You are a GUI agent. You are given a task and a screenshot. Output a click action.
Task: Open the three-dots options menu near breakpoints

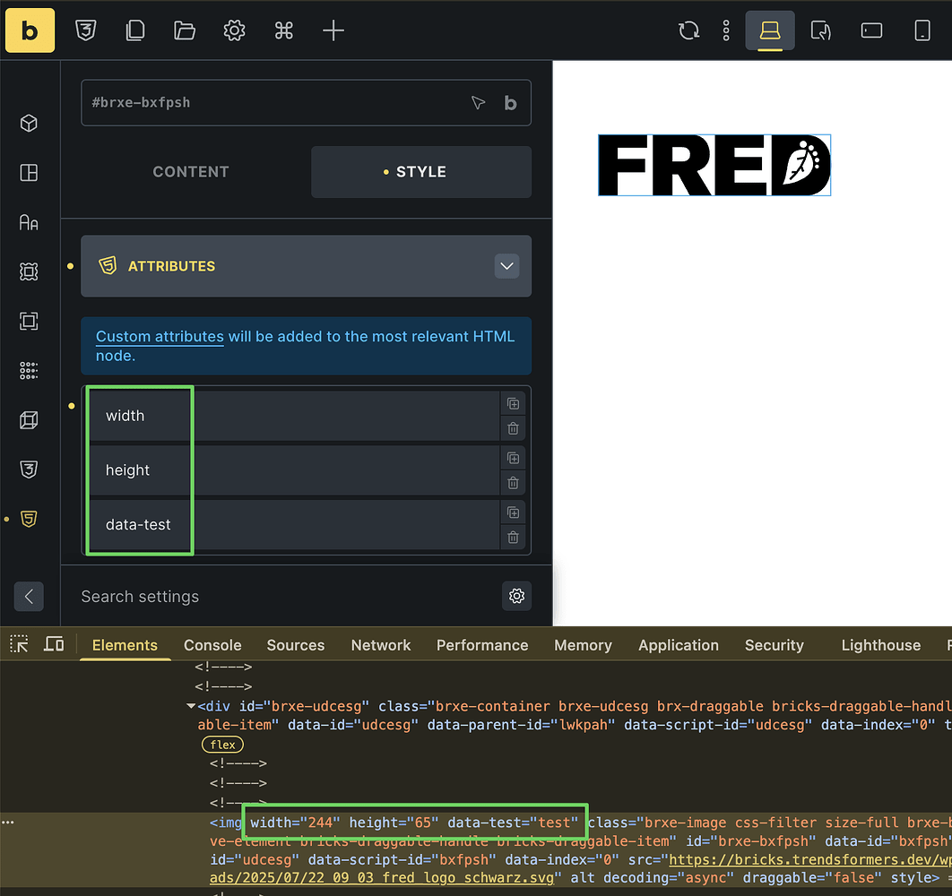click(725, 30)
